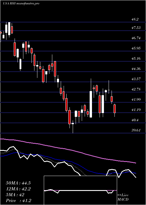
Task: Click the '5MA : 42' readout
Action: tap(15, 195)
